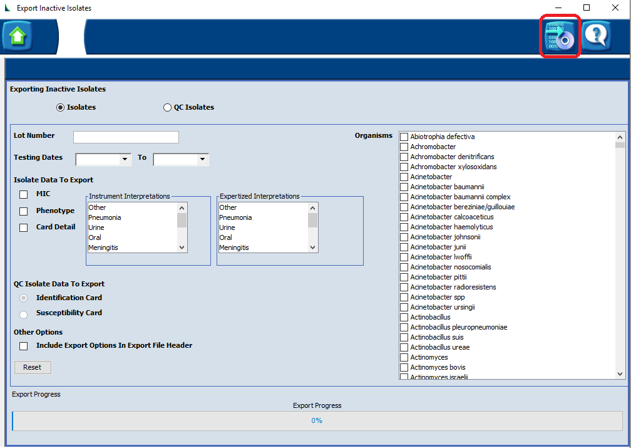
Task: Check Acinetobacter ursingii organism
Action: 404,308
